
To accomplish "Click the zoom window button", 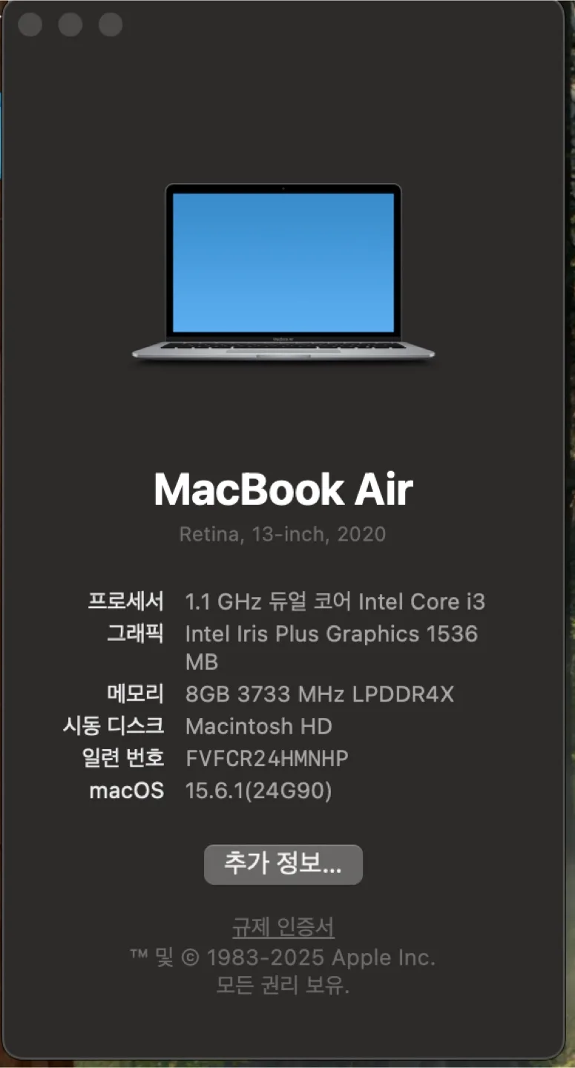I will (111, 24).
